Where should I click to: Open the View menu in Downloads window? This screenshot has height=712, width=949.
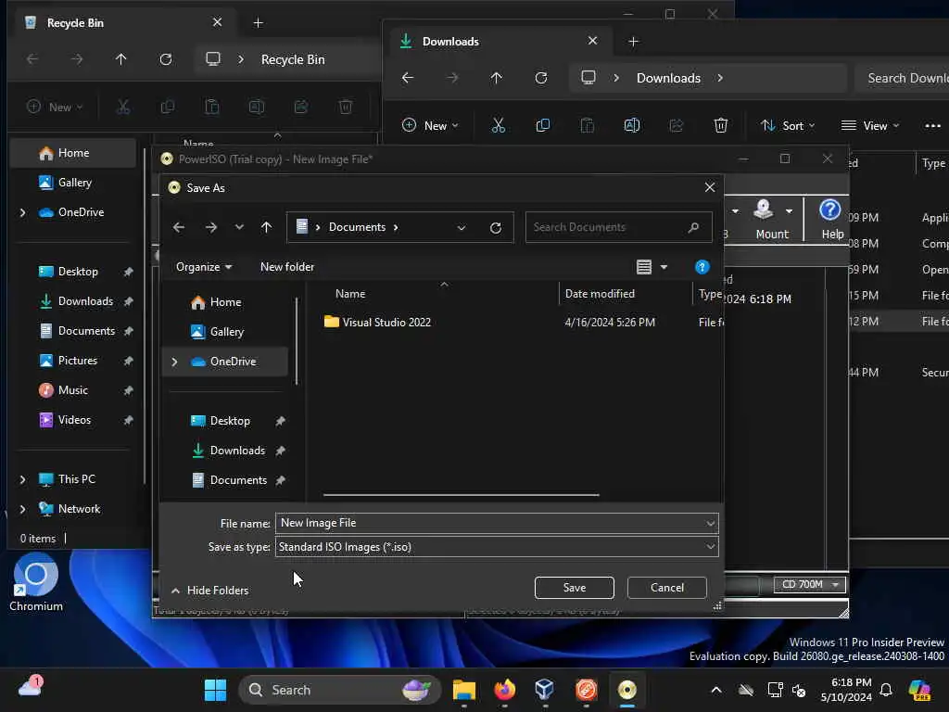[x=870, y=125]
